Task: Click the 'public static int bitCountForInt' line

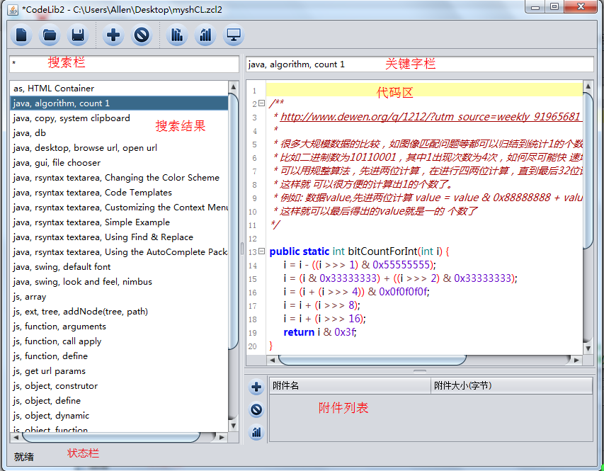Action: click(360, 251)
